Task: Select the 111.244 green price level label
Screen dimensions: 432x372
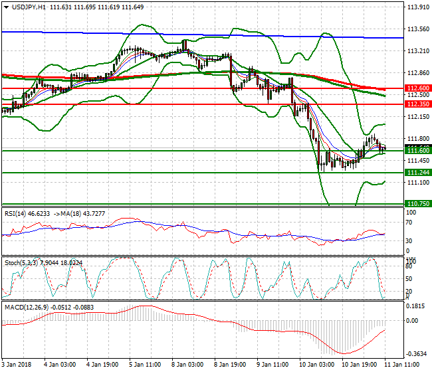Action: 418,173
